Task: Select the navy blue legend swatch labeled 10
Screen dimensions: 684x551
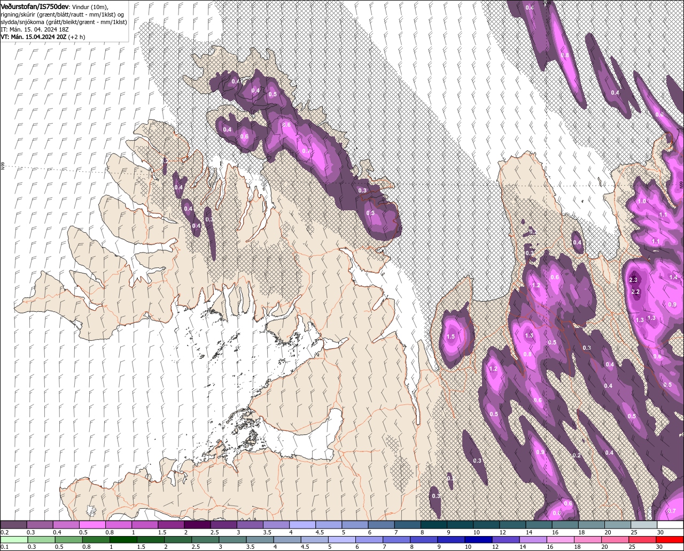Action: 478,539
